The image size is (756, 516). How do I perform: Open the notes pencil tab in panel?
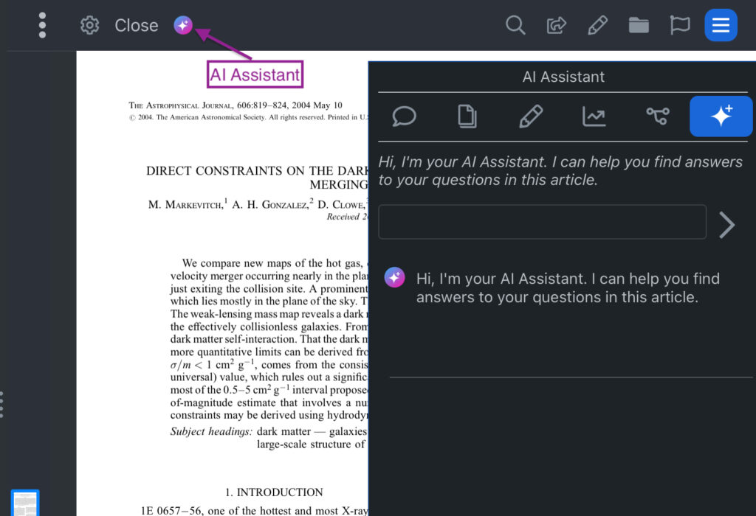click(x=531, y=116)
